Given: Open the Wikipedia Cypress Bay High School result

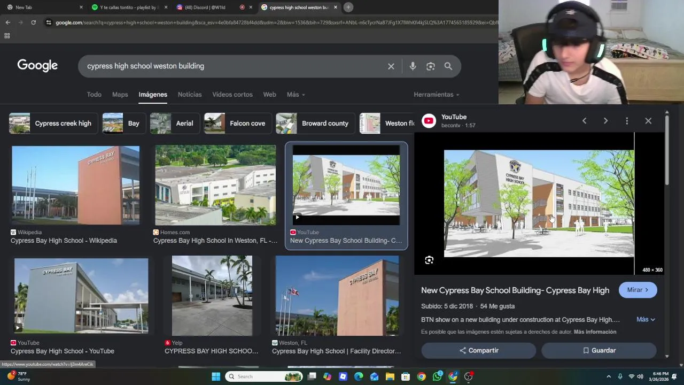Looking at the screenshot, I should point(76,186).
